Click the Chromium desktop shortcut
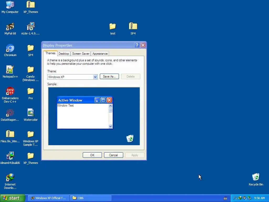269x202 pixels. point(10,50)
